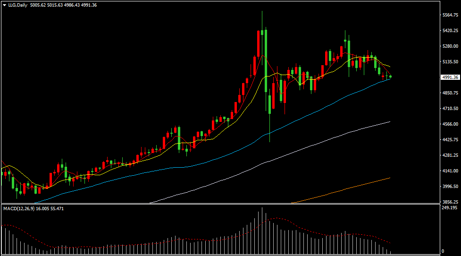Click the 4710.50 price scale label
Screen dimensions: 461x256
click(x=450, y=109)
